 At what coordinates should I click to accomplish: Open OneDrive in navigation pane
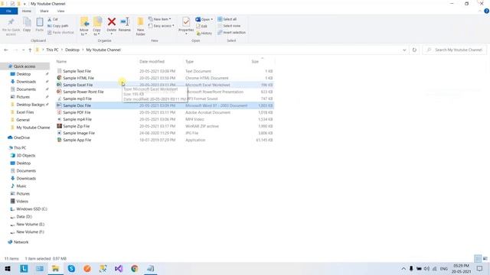pos(21,137)
